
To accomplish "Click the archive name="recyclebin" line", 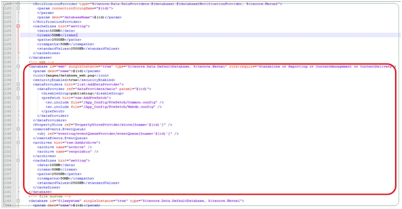I will click(x=67, y=151).
